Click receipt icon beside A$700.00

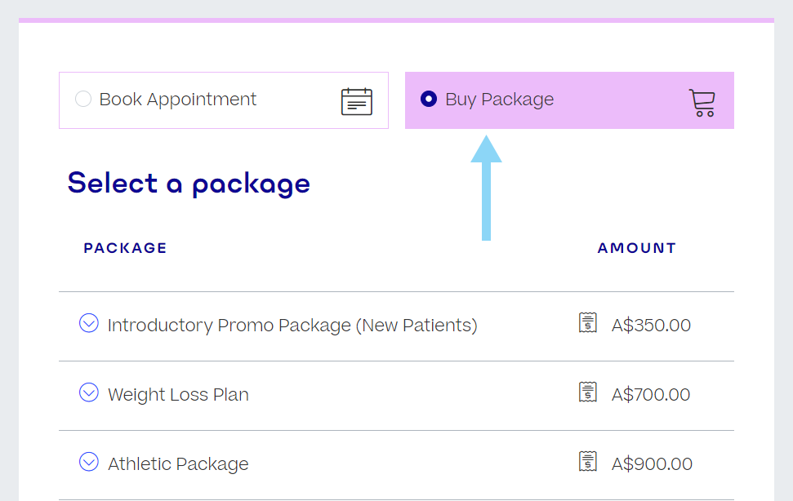tap(587, 392)
